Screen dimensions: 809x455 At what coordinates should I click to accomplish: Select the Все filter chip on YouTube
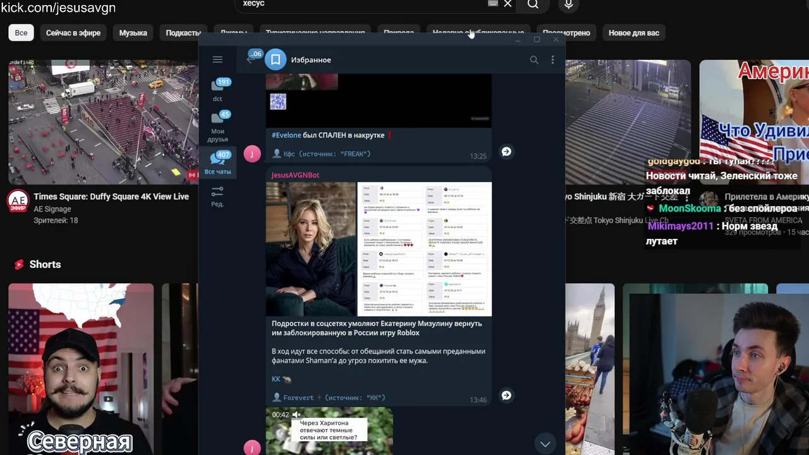[21, 33]
